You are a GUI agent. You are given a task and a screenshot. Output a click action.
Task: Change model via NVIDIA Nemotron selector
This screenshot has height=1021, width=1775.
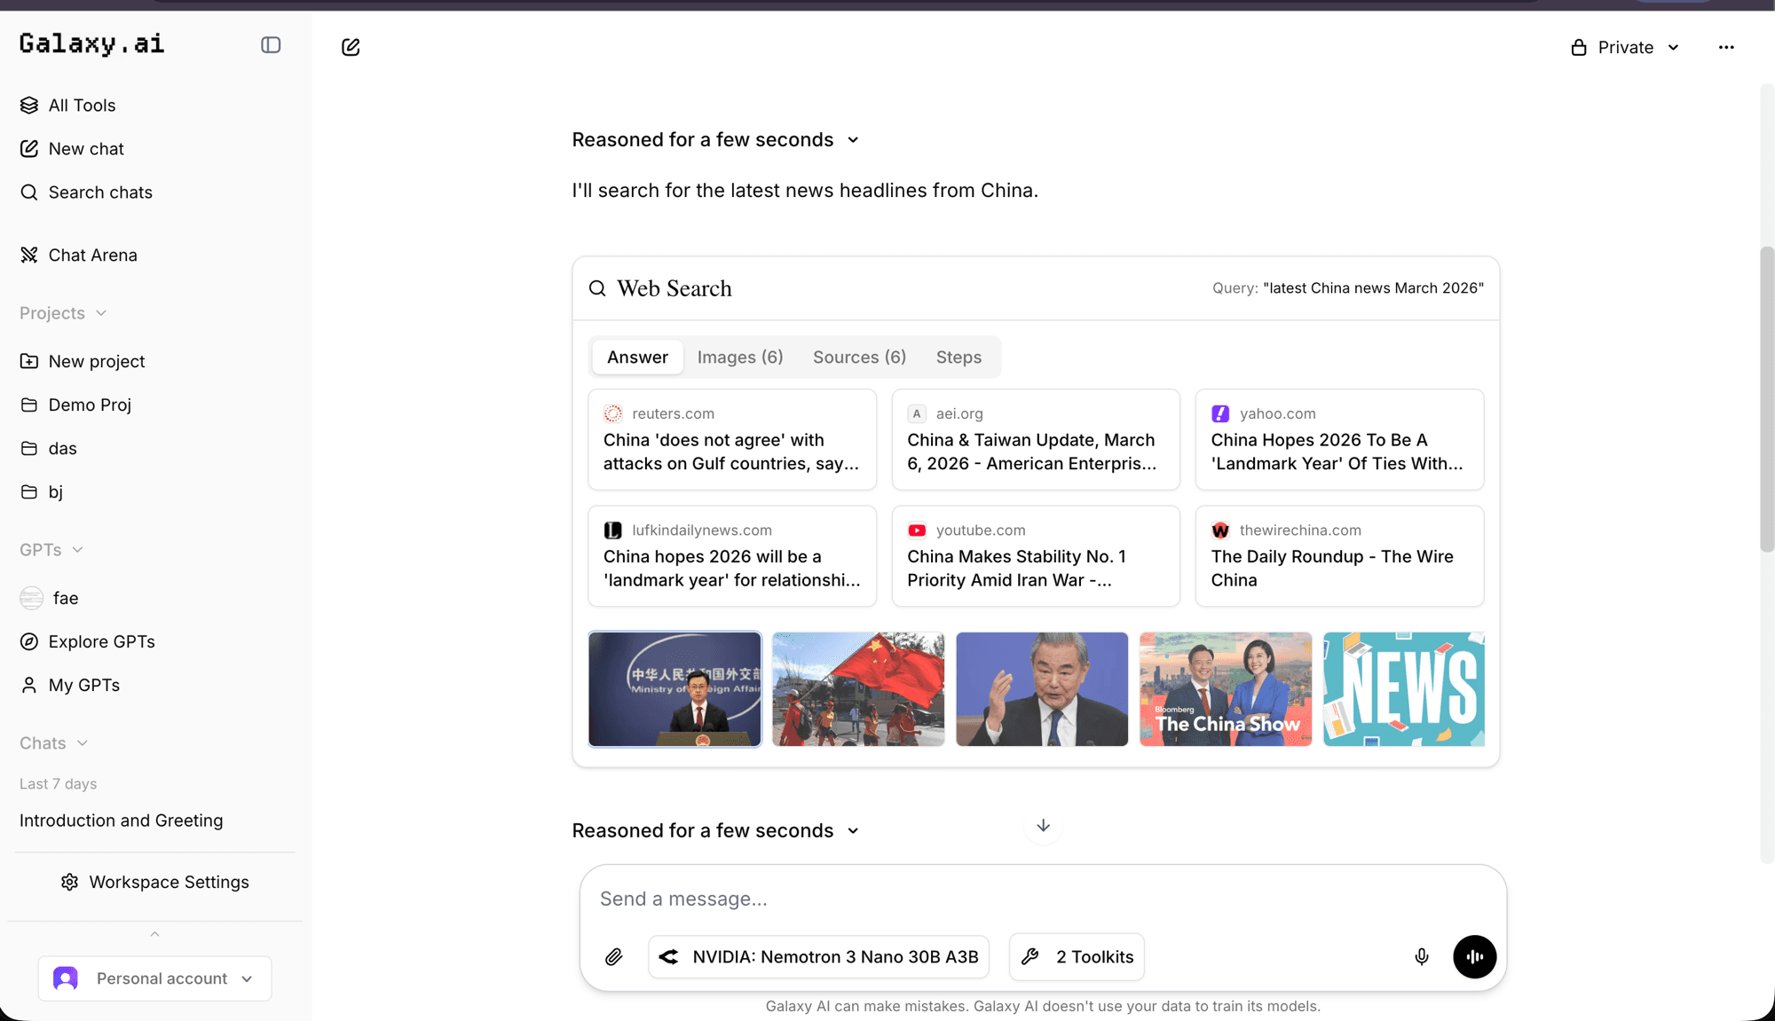click(817, 957)
